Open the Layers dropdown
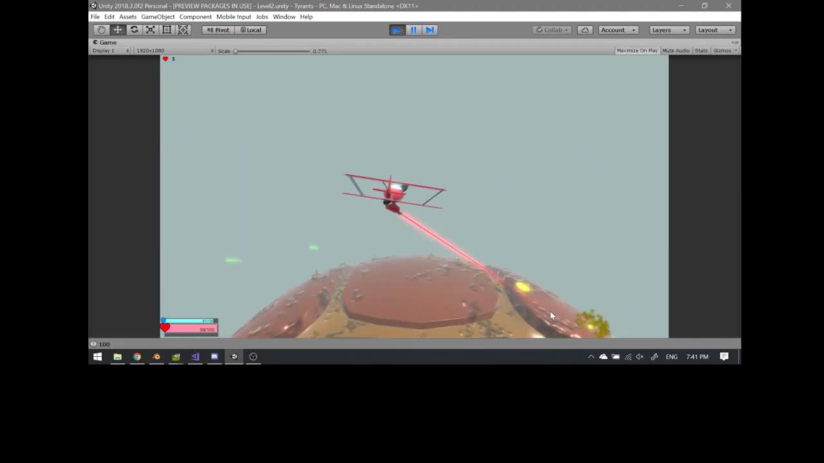 pos(668,30)
